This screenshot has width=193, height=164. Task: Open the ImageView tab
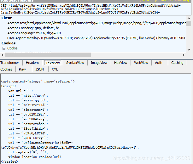pos(99,63)
